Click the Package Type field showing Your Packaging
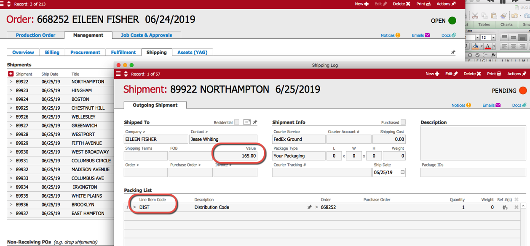The height and width of the screenshot is (246, 530). 298,156
